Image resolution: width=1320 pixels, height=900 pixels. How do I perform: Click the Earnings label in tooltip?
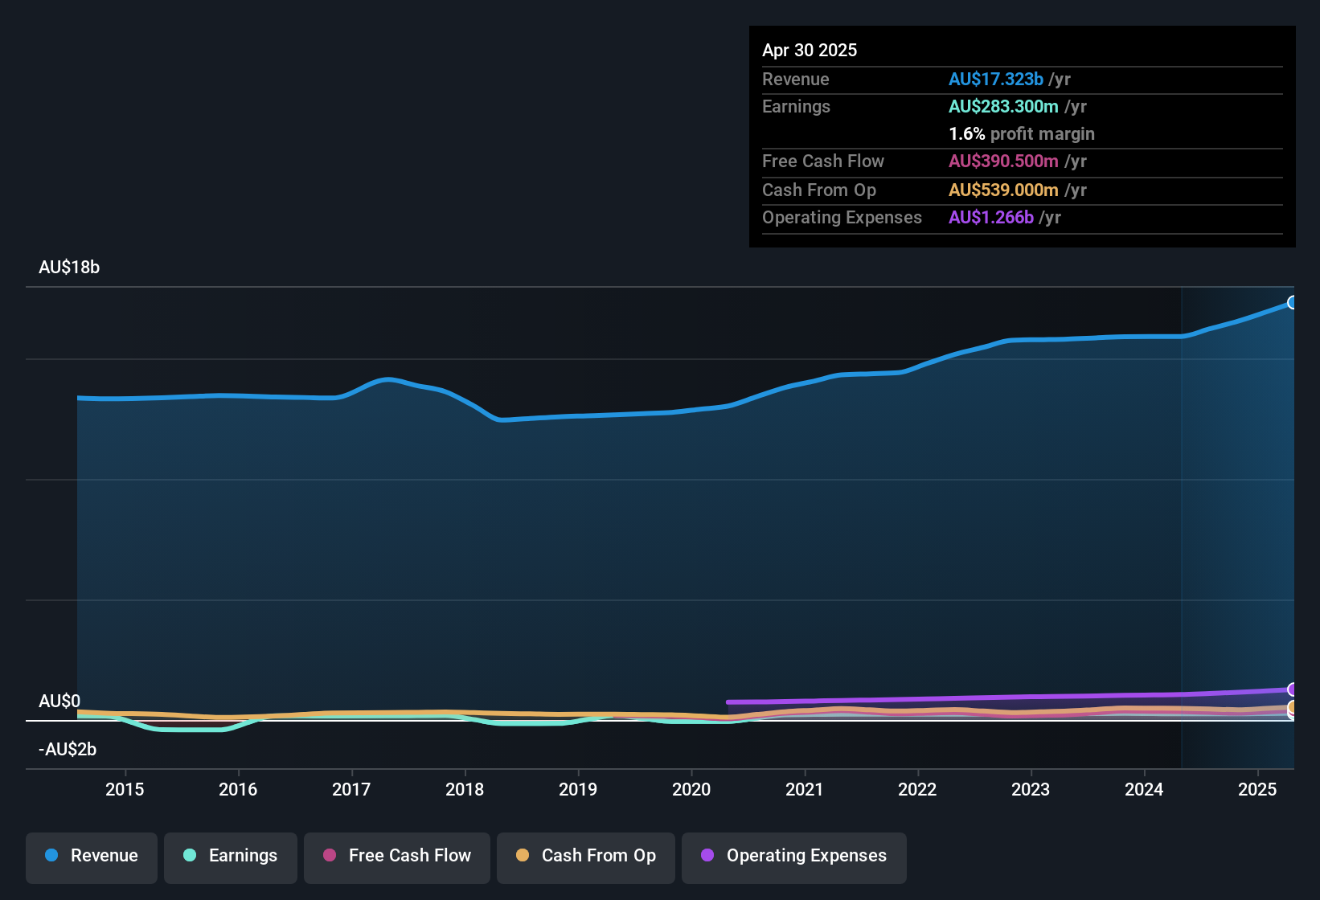[796, 106]
